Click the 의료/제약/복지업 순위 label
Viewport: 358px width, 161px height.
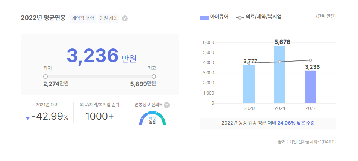tap(100, 105)
